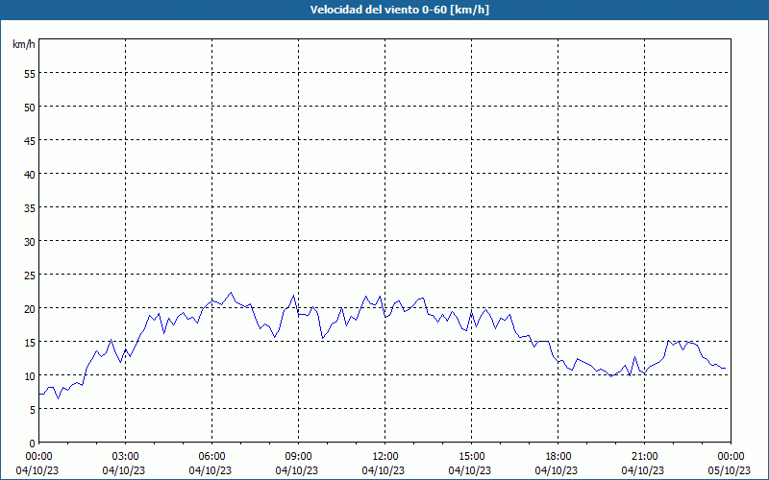769x480 pixels.
Task: Select the '04/10/23' date under 03:00
Action: click(124, 470)
